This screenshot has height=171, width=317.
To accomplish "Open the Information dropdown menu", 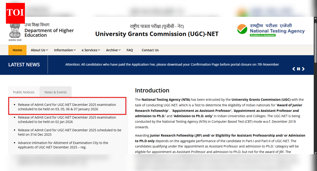I will (x=65, y=50).
